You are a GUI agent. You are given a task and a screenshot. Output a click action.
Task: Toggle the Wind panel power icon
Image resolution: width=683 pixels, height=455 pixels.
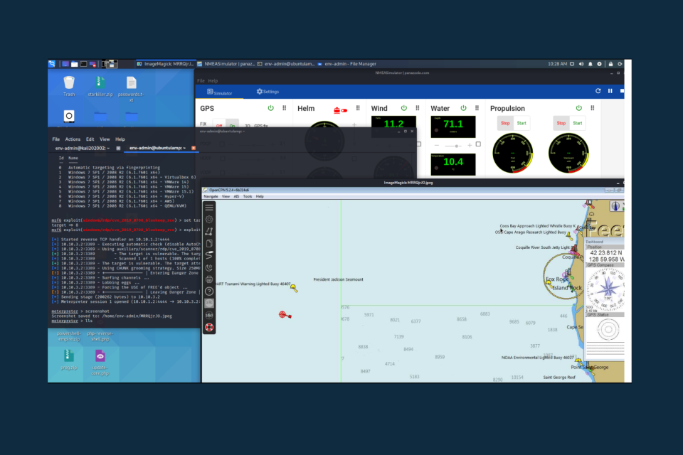(404, 108)
